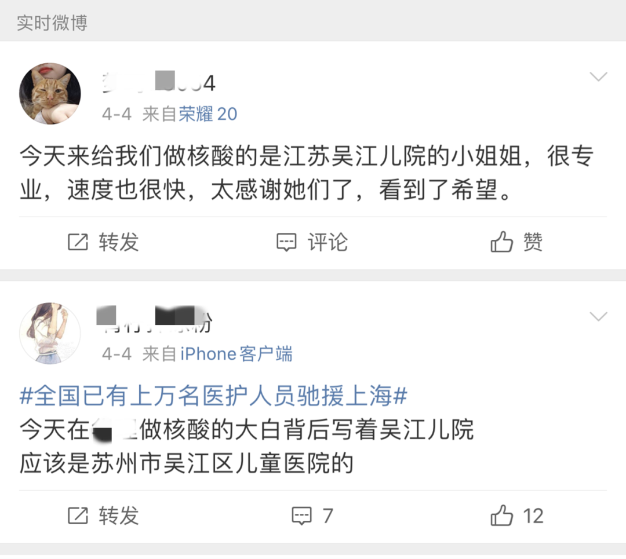The width and height of the screenshot is (626, 559).
Task: Open the down-arrow options on the second post
Action: pyautogui.click(x=598, y=317)
